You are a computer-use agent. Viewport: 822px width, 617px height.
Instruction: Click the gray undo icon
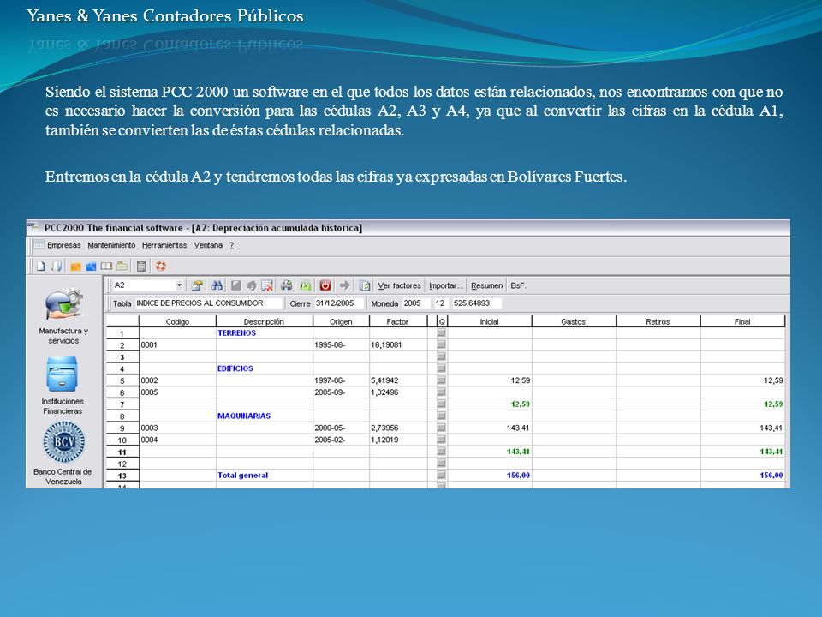pos(252,285)
